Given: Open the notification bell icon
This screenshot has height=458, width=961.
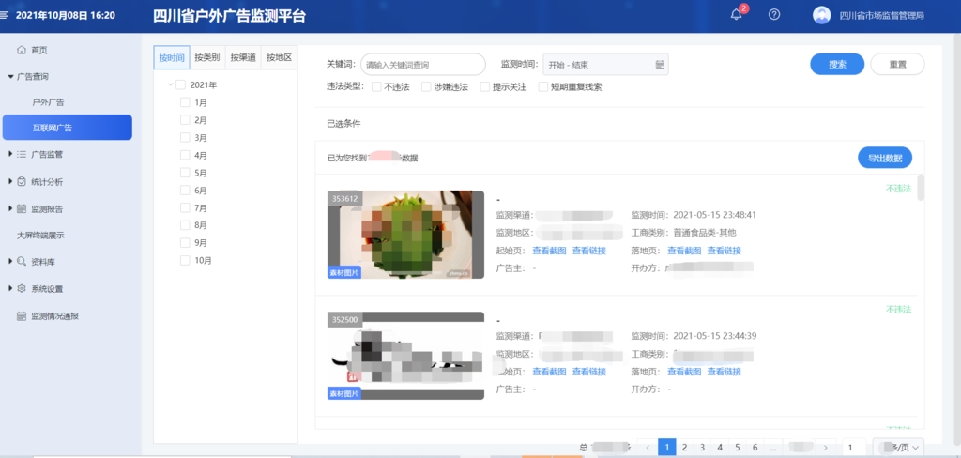Looking at the screenshot, I should click(x=737, y=14).
